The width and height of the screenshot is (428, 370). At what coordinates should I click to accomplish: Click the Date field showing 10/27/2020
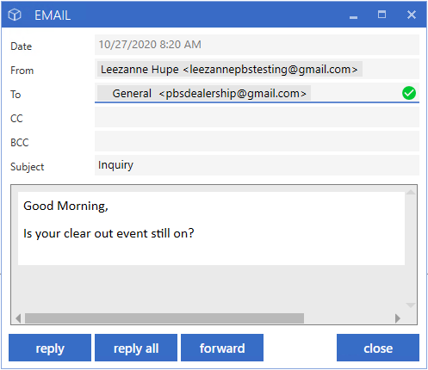257,45
